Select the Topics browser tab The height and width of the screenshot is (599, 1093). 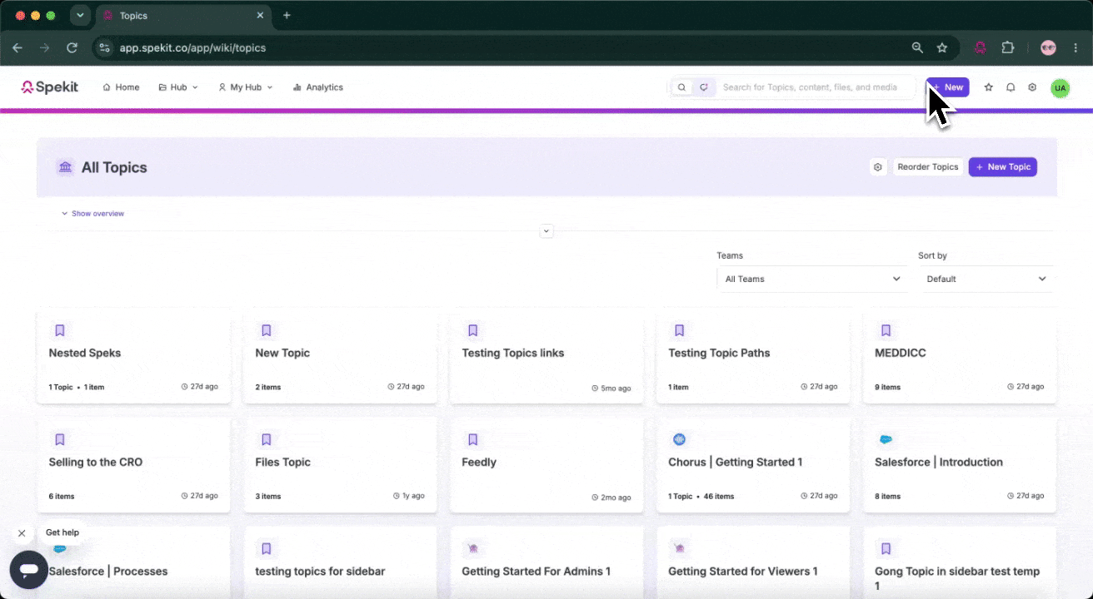183,15
